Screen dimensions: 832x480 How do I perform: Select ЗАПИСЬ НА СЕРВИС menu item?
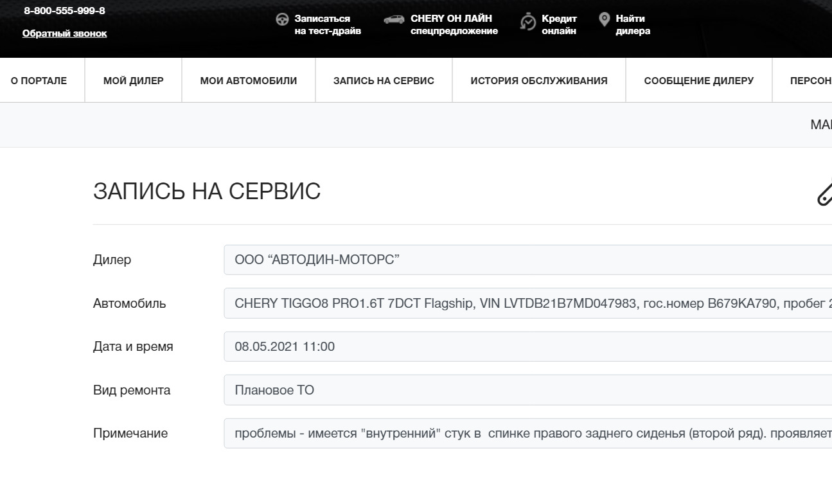(x=384, y=81)
